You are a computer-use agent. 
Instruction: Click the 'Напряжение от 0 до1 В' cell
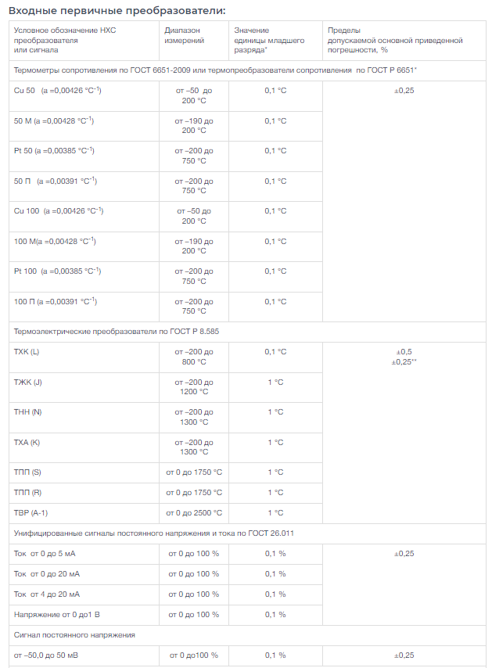pyautogui.click(x=84, y=615)
